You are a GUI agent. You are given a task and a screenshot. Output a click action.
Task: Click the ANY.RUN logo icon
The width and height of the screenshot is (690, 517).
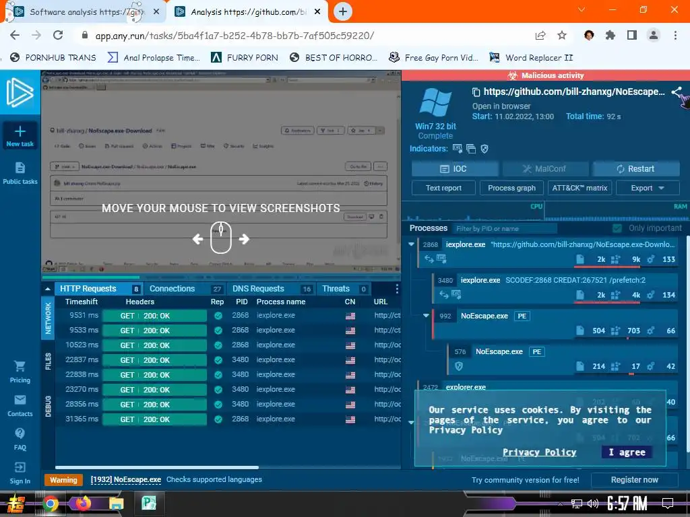20,92
